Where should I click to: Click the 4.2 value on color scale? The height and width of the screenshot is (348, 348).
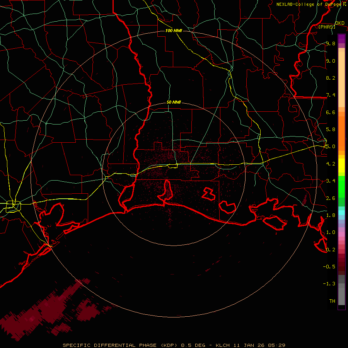tap(331, 164)
